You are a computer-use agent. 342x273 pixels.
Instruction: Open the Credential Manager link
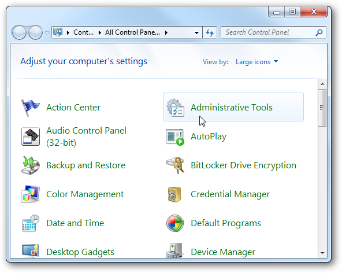[230, 194]
